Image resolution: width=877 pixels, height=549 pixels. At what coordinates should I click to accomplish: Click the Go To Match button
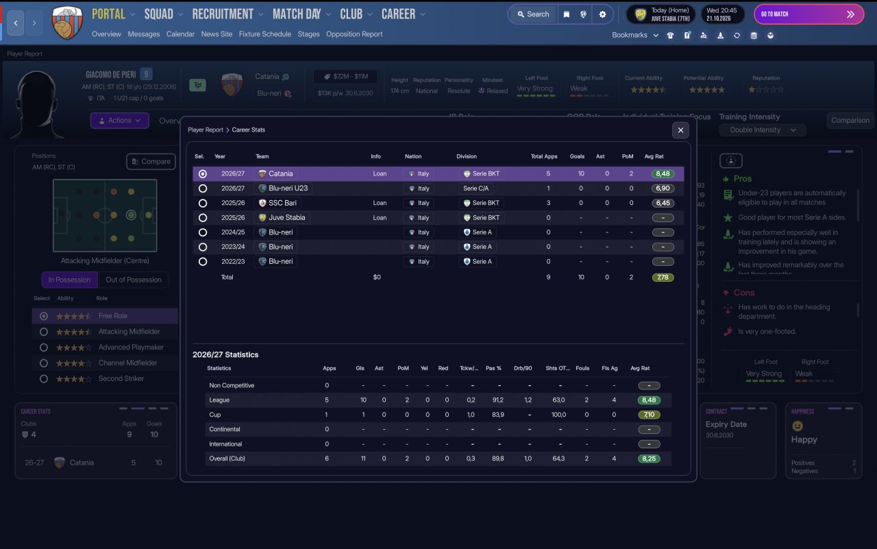pyautogui.click(x=809, y=14)
